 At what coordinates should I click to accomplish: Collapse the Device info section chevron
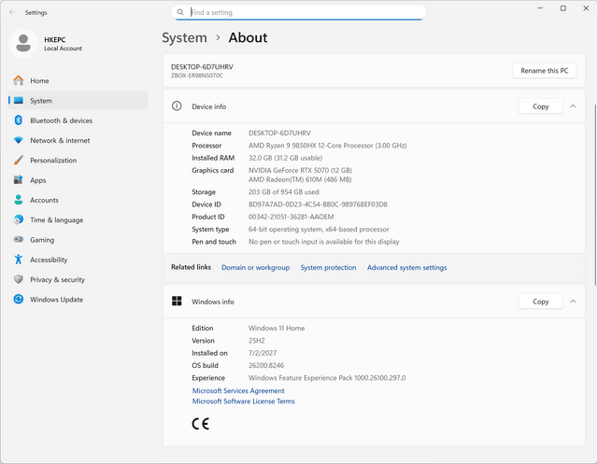(573, 106)
